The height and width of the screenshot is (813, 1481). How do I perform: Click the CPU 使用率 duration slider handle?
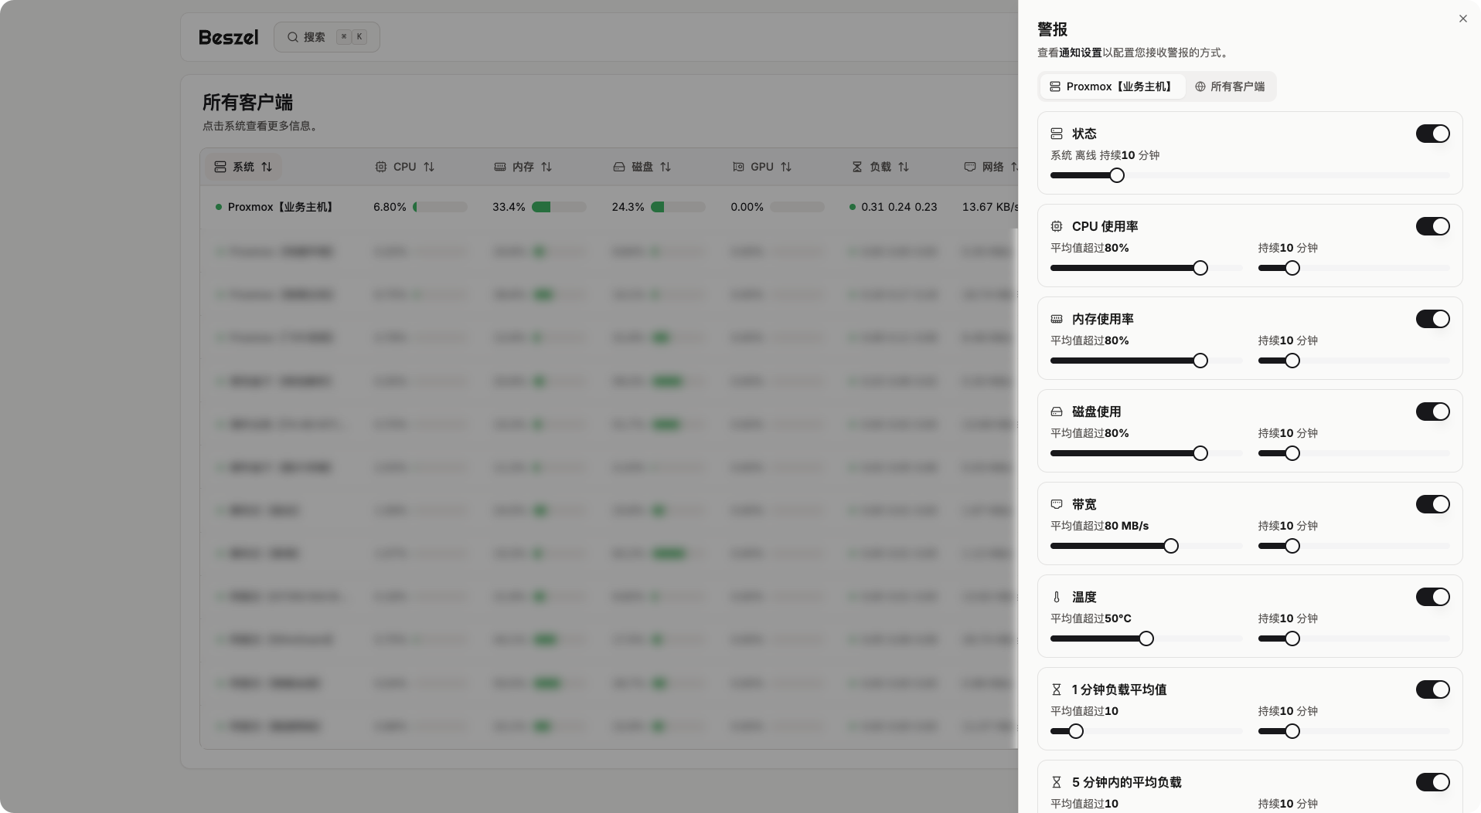click(1292, 268)
